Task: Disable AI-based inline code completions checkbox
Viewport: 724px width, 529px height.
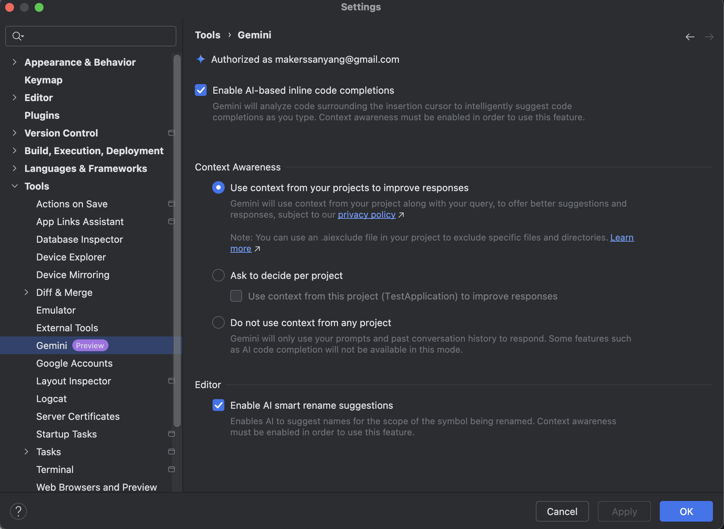Action: tap(201, 90)
